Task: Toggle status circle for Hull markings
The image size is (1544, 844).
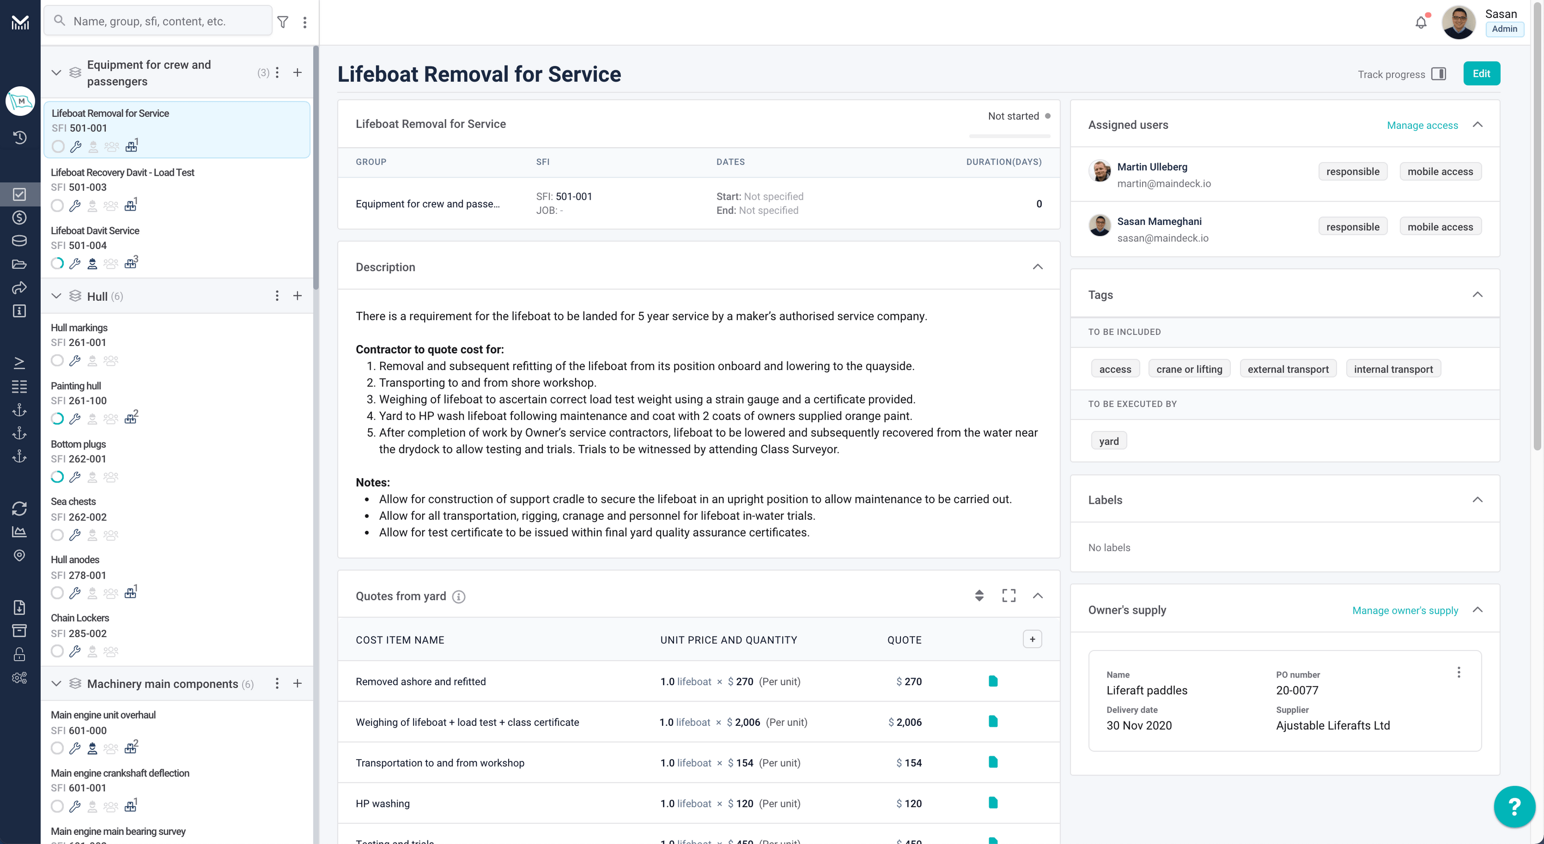Action: click(57, 360)
